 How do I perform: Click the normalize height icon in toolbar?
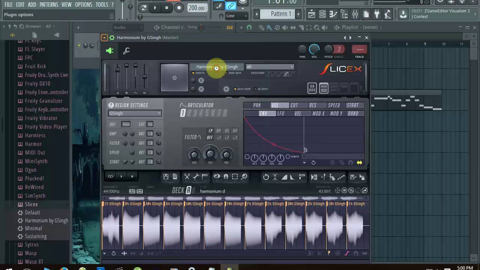tap(275, 177)
